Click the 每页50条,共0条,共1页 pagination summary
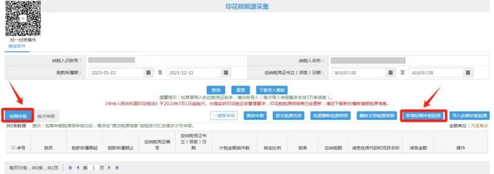Viewport: 494px width, 174px height. (x=34, y=168)
